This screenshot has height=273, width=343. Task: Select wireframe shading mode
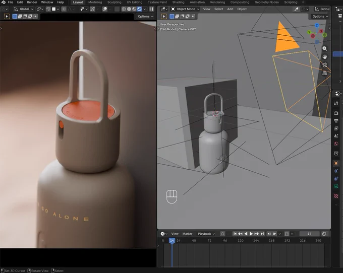click(x=124, y=9)
